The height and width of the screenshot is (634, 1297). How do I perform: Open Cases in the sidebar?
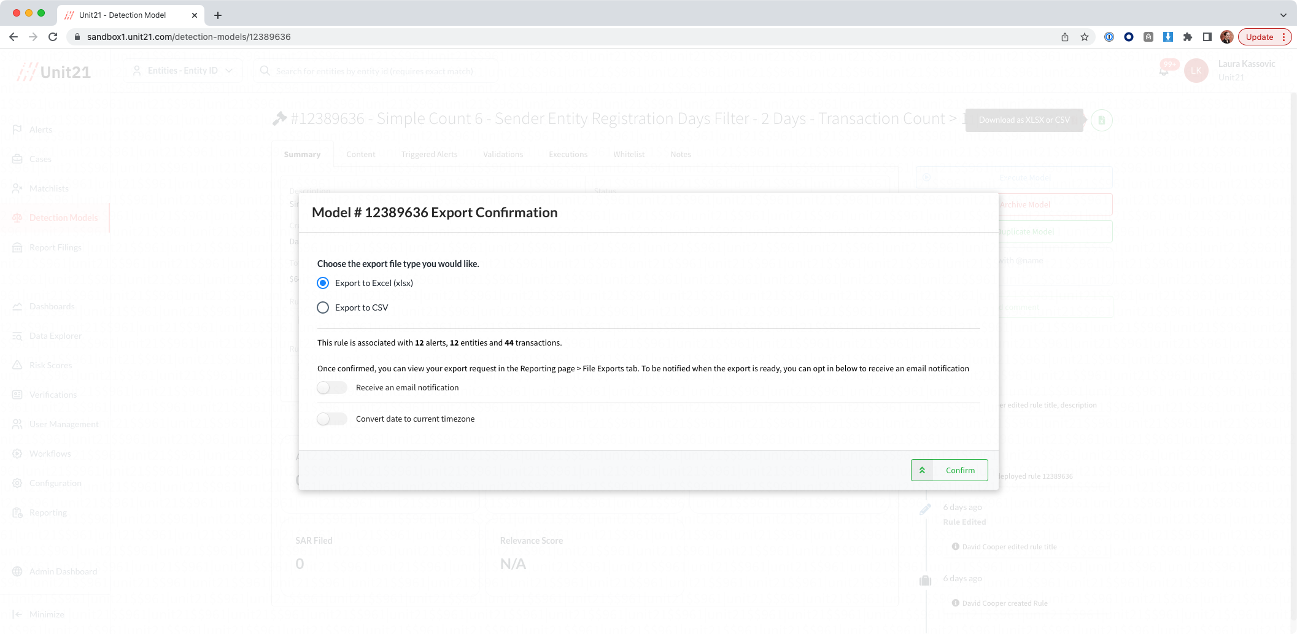41,159
